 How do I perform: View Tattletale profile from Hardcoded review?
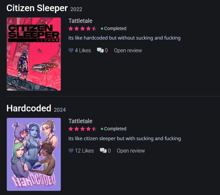click(x=80, y=121)
